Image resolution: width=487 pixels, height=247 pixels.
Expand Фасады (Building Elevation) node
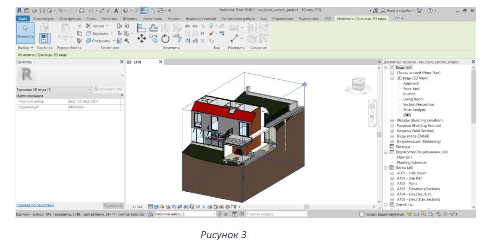392,121
